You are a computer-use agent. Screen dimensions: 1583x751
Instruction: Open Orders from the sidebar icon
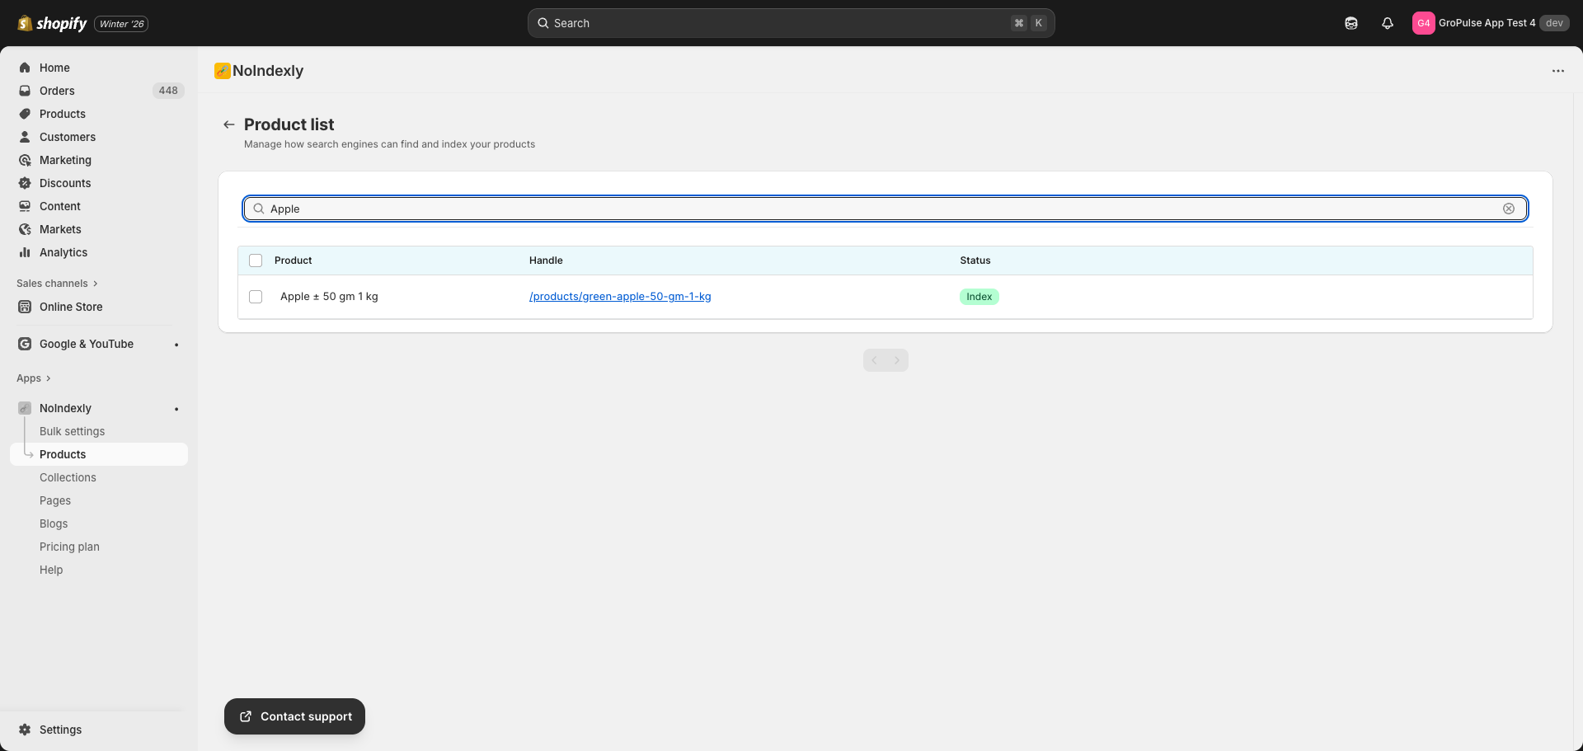pyautogui.click(x=26, y=91)
